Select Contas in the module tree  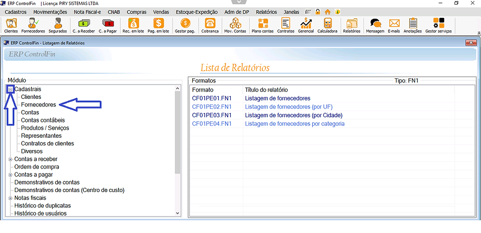coord(30,113)
